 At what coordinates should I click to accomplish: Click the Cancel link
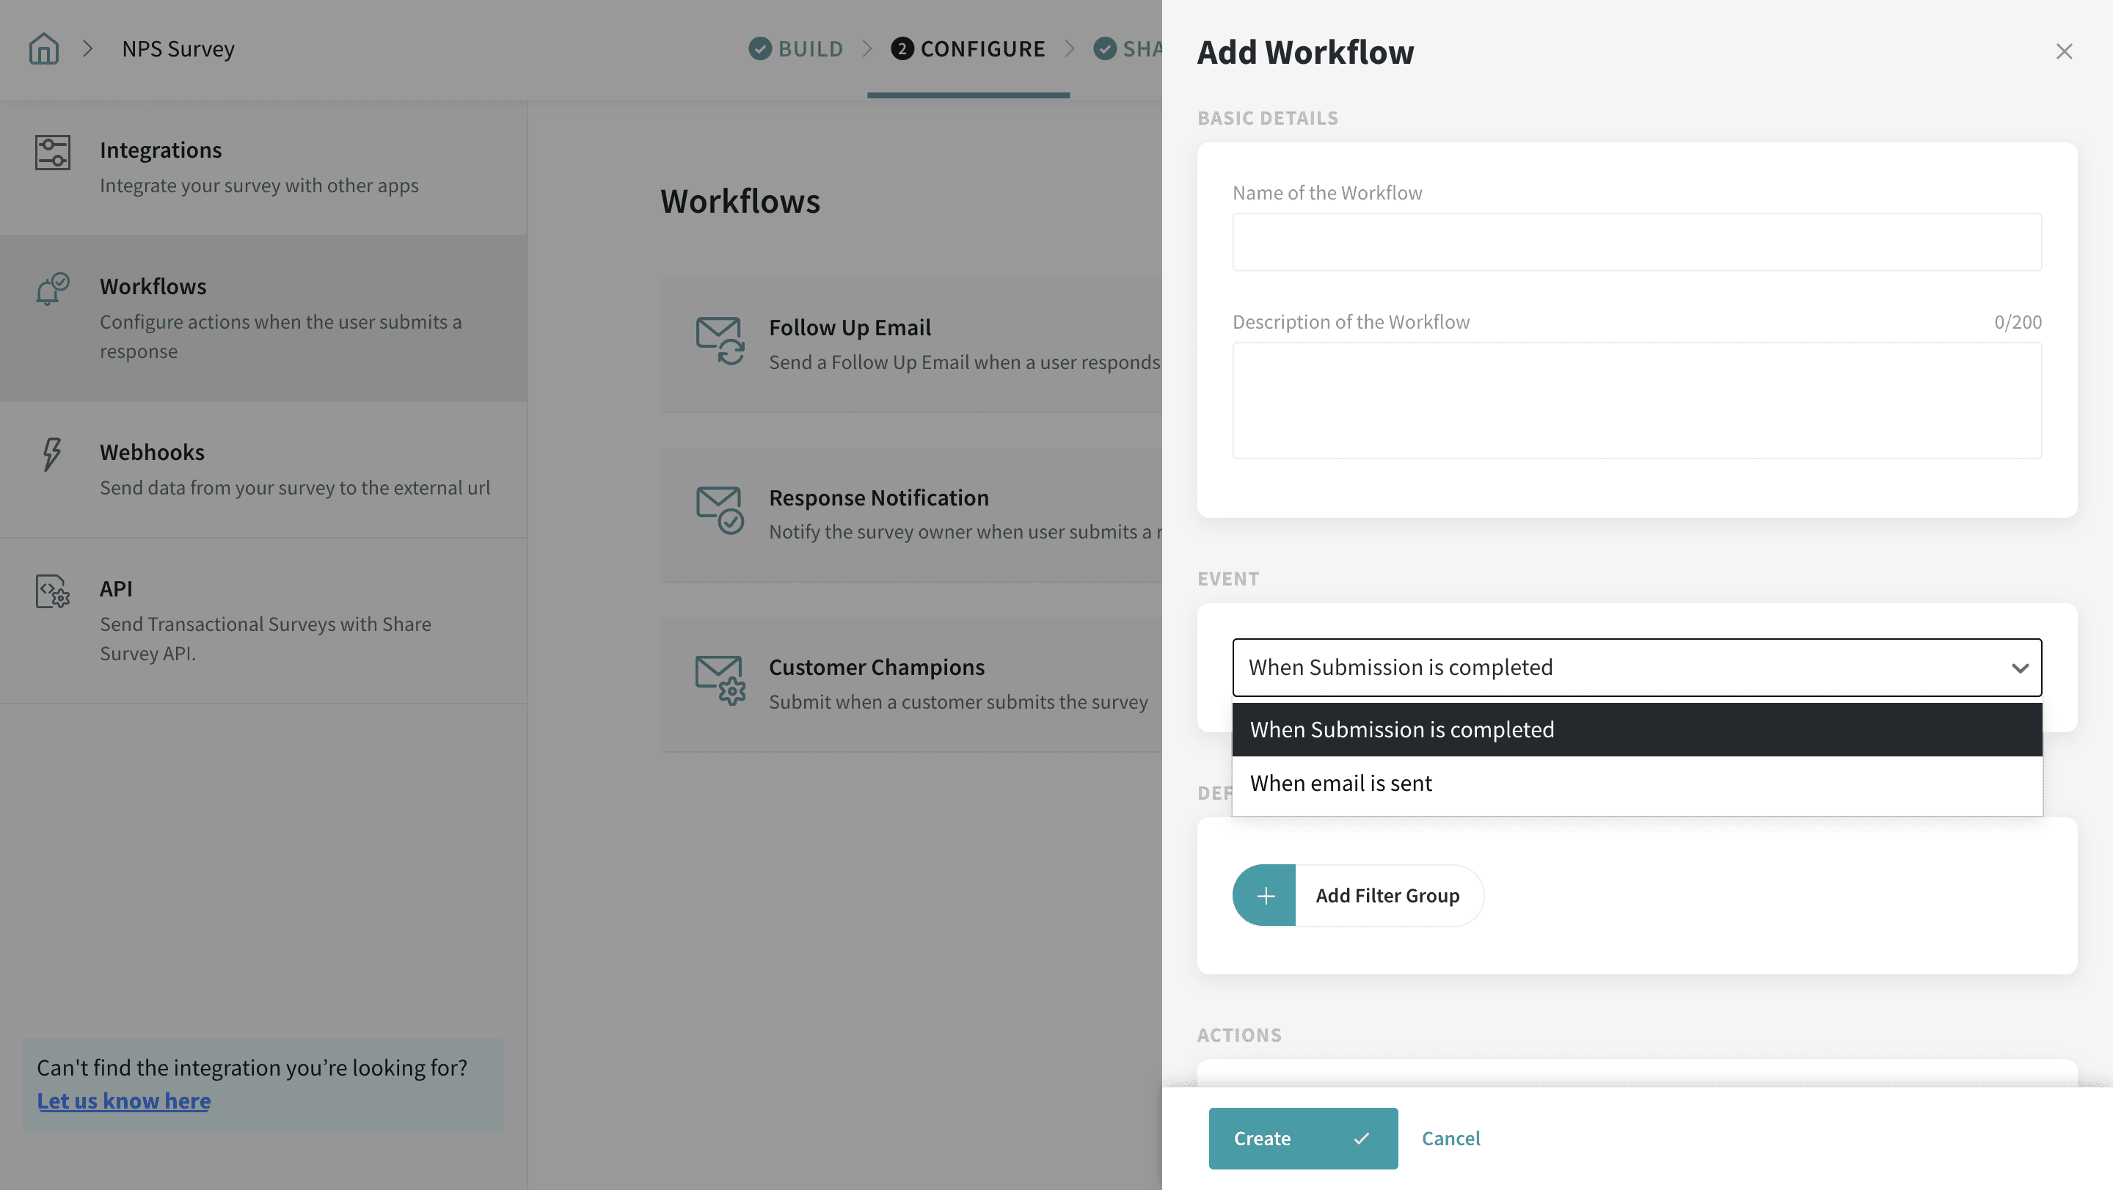pos(1450,1139)
